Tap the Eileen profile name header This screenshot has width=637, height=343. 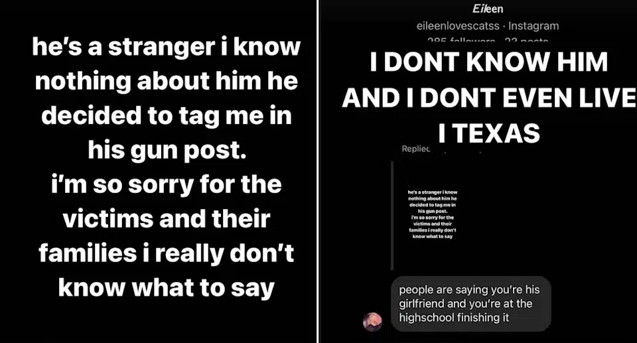(x=488, y=9)
